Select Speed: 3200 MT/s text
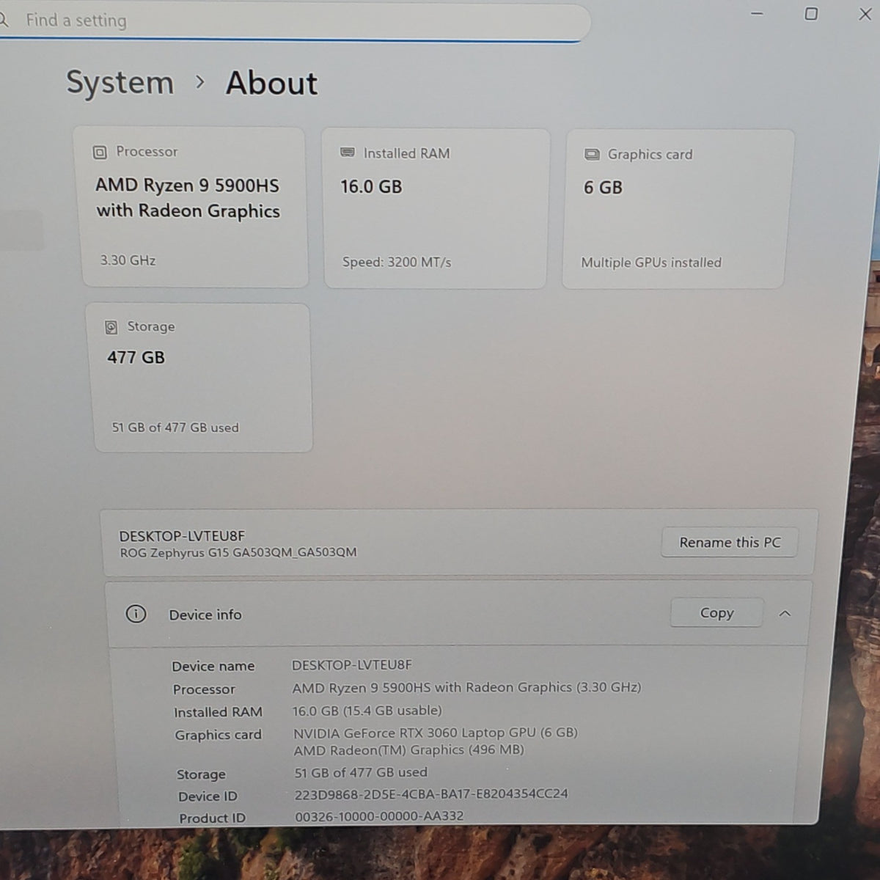 (397, 262)
